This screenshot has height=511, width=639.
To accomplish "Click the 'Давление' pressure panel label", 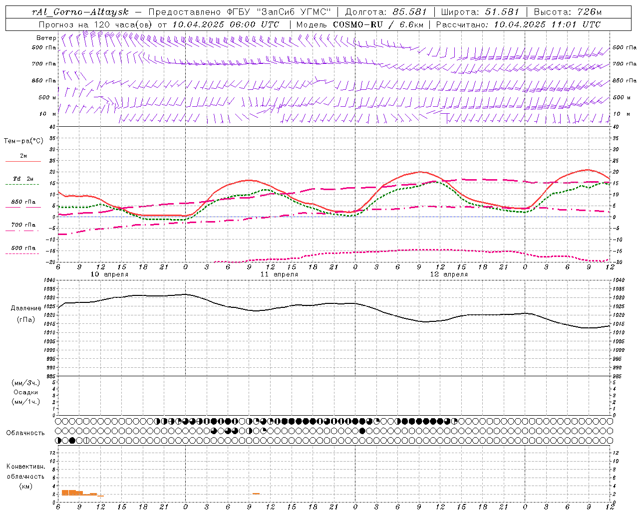I will [x=26, y=308].
